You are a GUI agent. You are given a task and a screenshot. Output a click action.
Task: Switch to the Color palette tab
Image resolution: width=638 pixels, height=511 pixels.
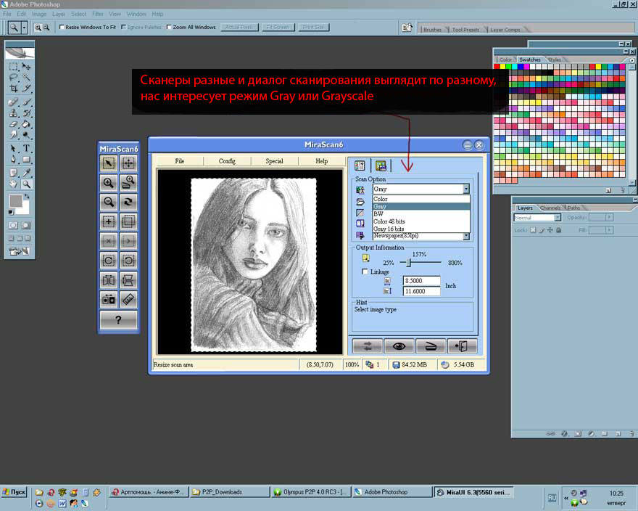click(506, 60)
